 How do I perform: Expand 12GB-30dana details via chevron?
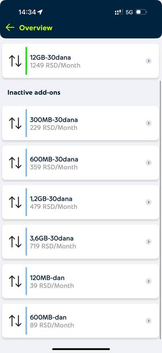pos(148,61)
